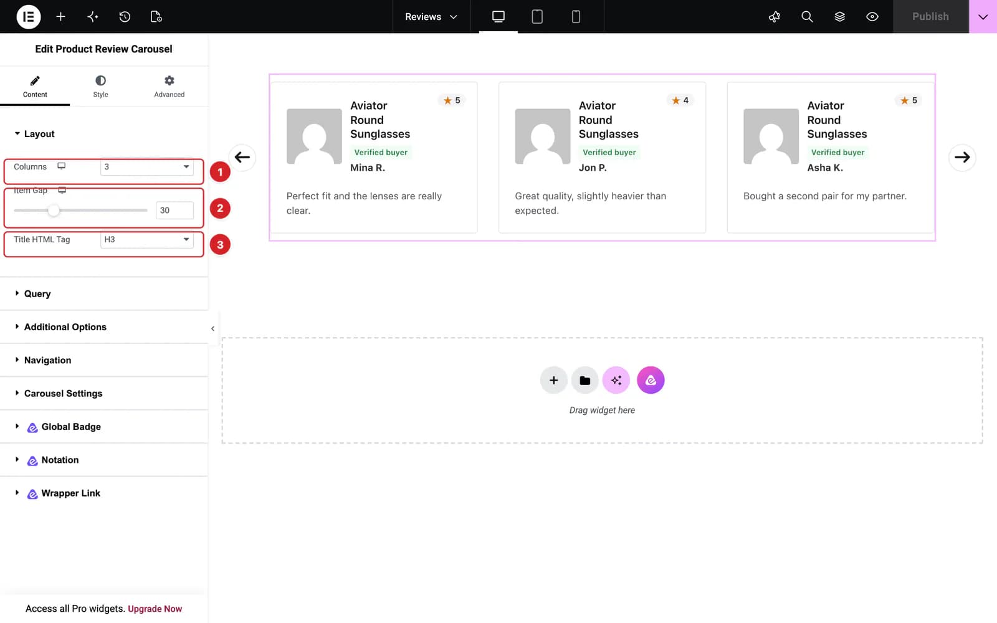Switch to the Content tab
Viewport: 997px width, 623px height.
pos(35,87)
